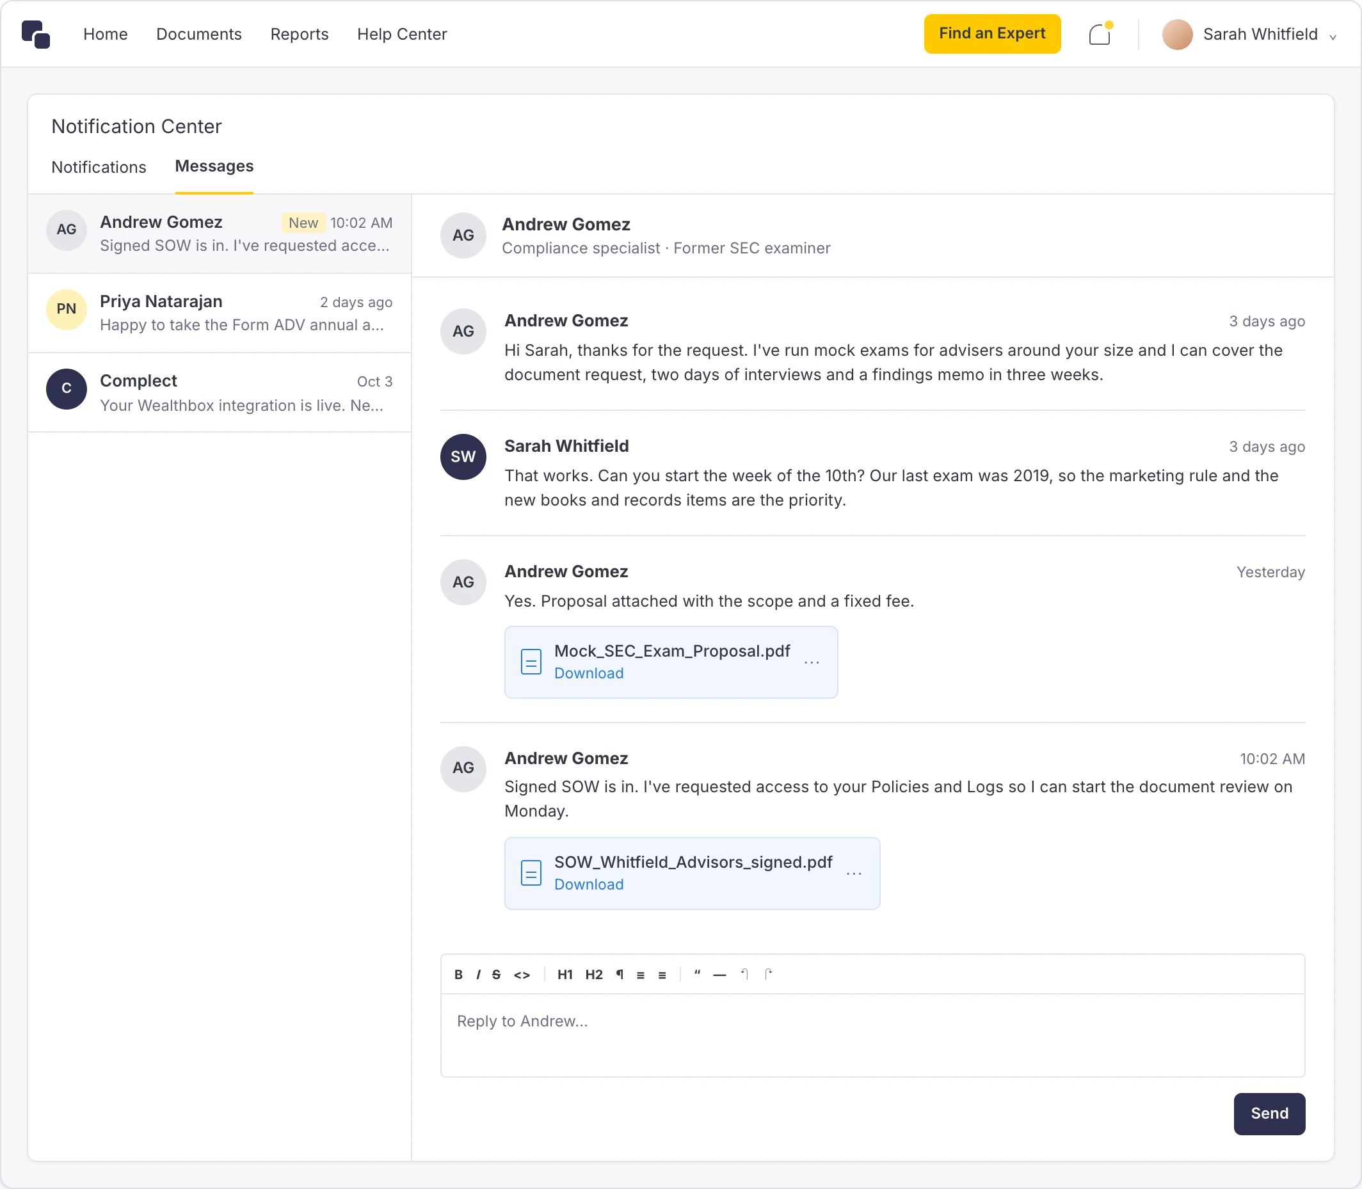Apply strikethrough formatting in reply toolbar
Screen dimensions: 1362x1189
click(x=497, y=975)
